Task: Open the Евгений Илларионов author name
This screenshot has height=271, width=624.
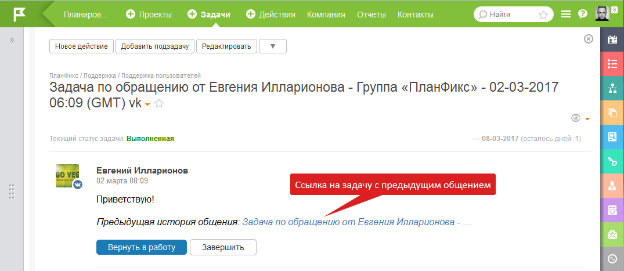Action: pos(142,171)
